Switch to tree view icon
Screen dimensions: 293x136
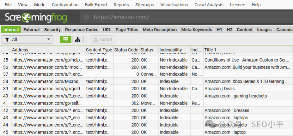(x=78, y=39)
